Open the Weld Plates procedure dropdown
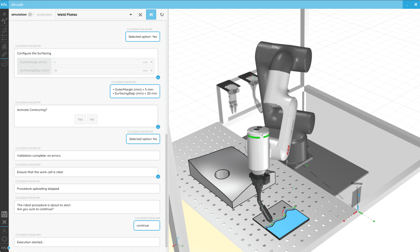This screenshot has height=252, width=420. pyautogui.click(x=94, y=15)
